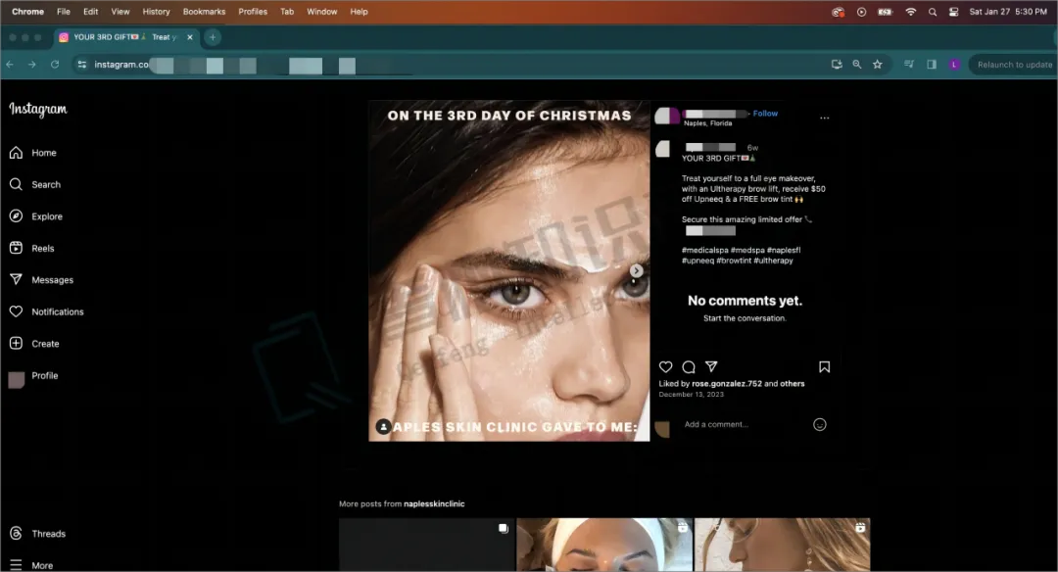This screenshot has width=1058, height=572.
Task: Open Chrome File menu
Action: [64, 12]
